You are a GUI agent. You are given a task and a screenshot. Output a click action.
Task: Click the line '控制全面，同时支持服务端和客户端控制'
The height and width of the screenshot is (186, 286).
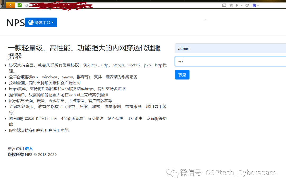pyautogui.click(x=45, y=83)
